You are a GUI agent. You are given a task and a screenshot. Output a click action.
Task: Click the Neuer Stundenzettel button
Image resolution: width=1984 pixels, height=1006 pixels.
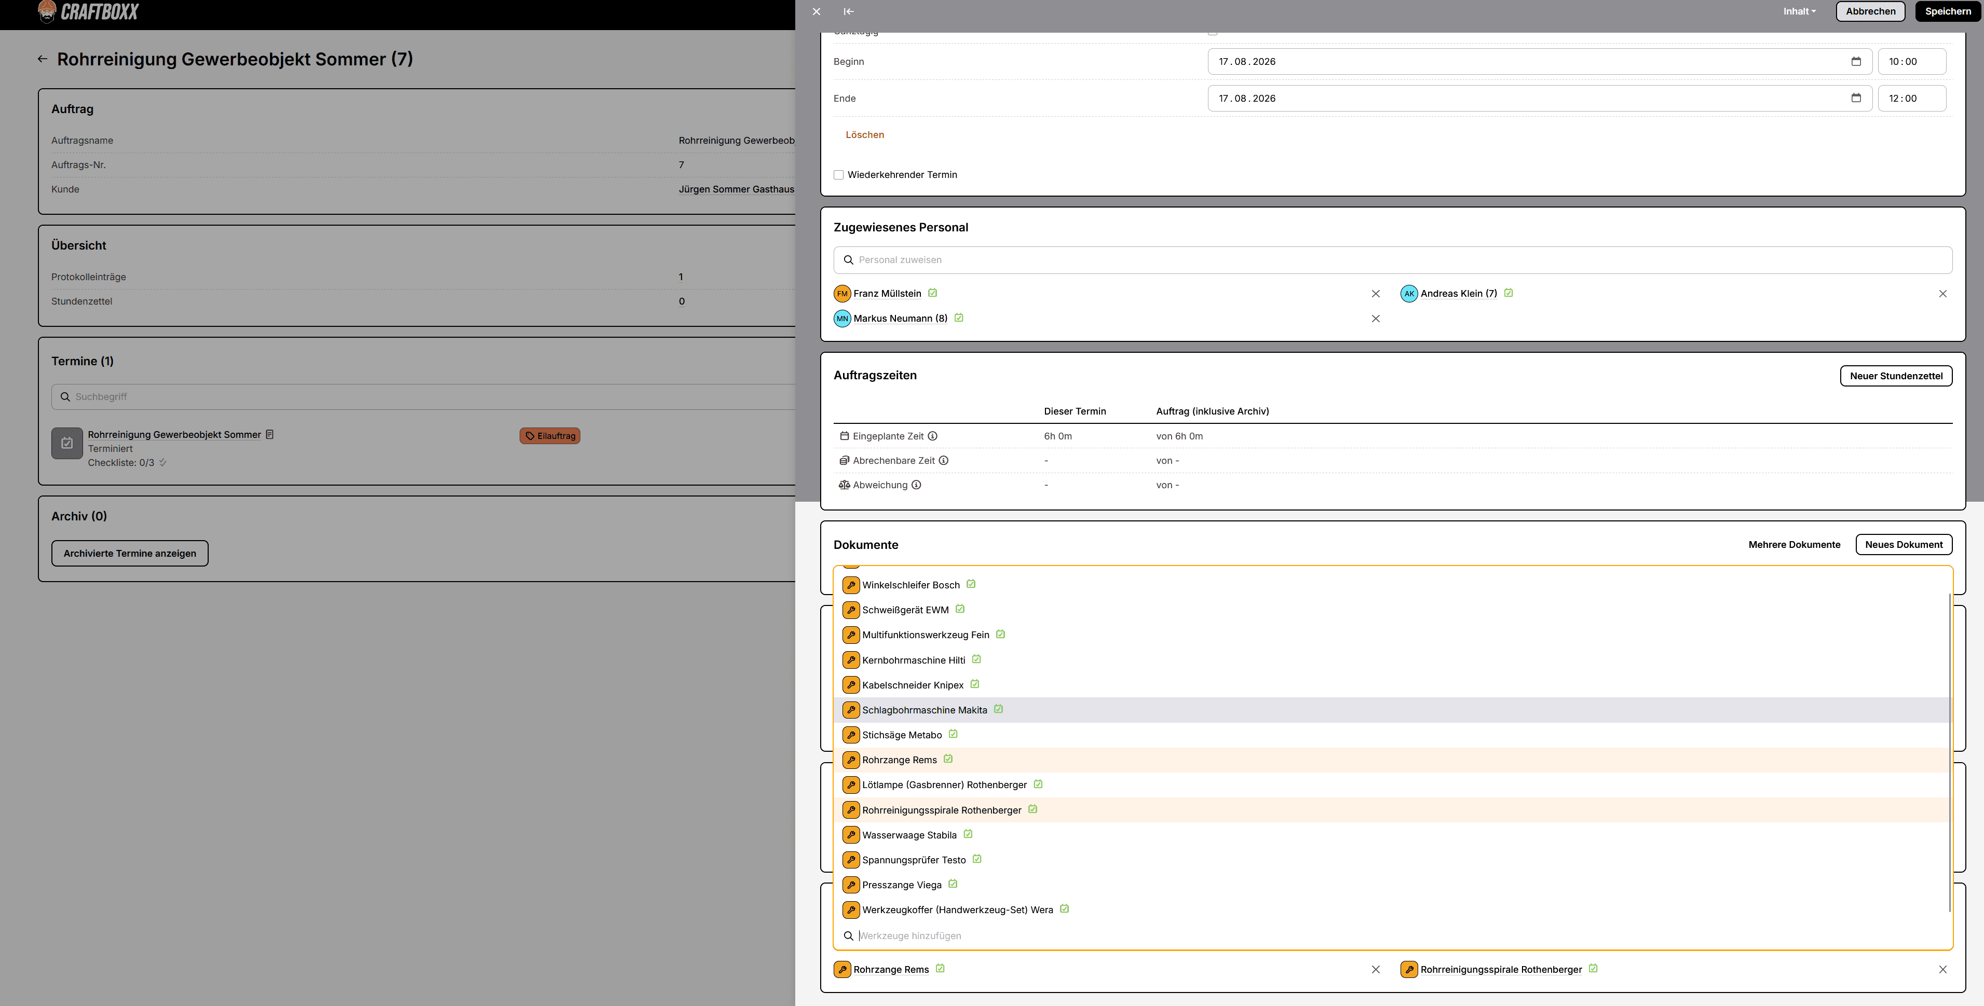tap(1896, 376)
